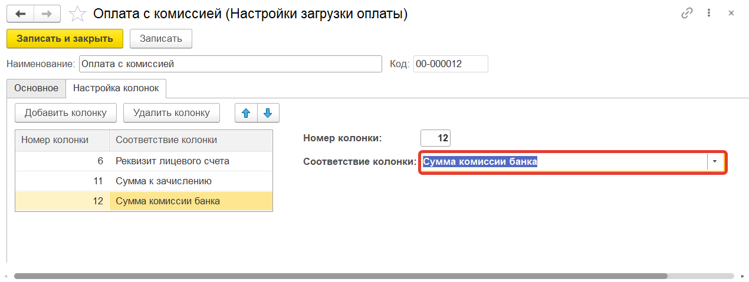The height and width of the screenshot is (282, 749).
Task: Add form to favorites with star
Action: point(77,14)
